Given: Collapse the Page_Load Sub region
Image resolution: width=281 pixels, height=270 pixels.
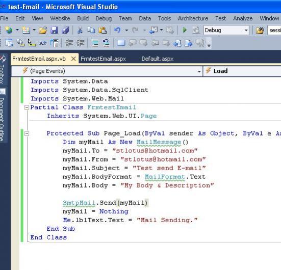Looking at the screenshot, I should point(27,133).
